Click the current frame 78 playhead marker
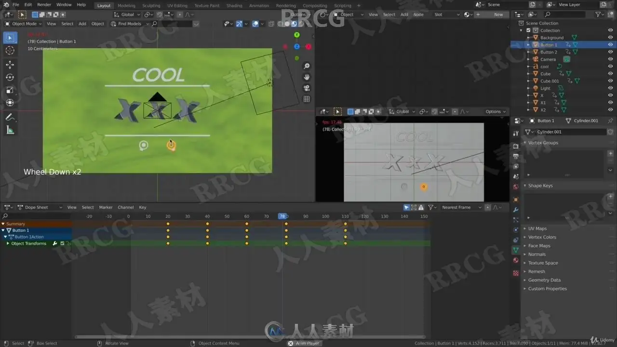Screen dimensions: 617x347 (282, 216)
